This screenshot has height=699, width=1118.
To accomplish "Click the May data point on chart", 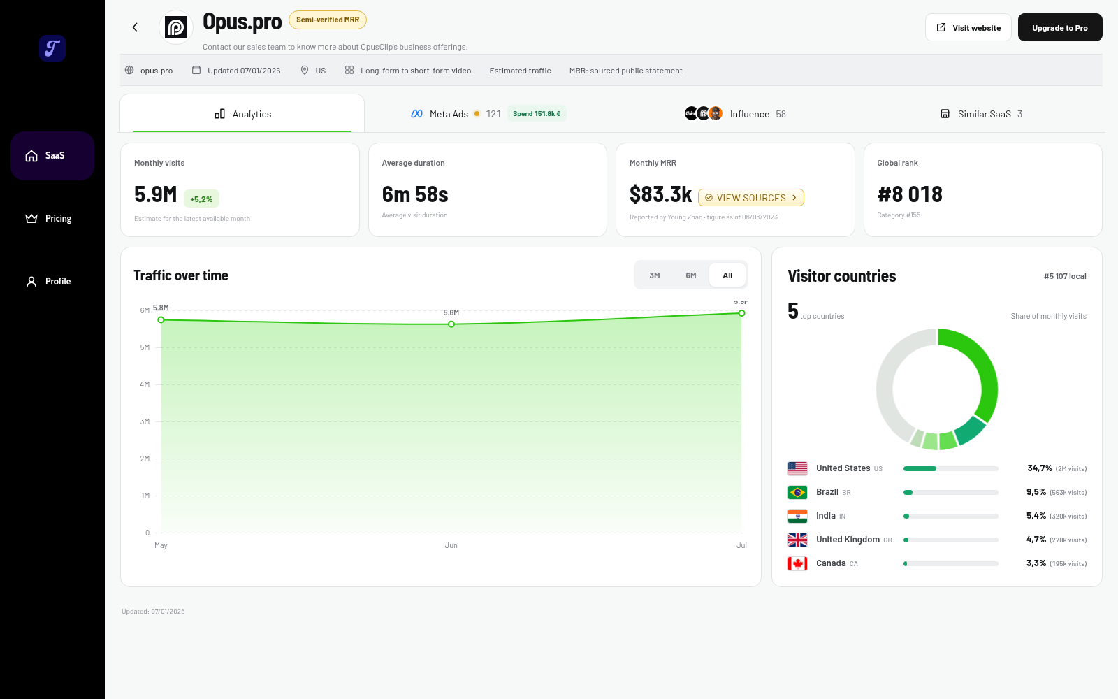I will [x=161, y=319].
